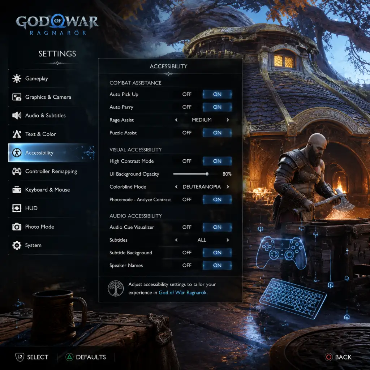
Task: Set High Contrast Mode to OFF
Action: coord(187,161)
